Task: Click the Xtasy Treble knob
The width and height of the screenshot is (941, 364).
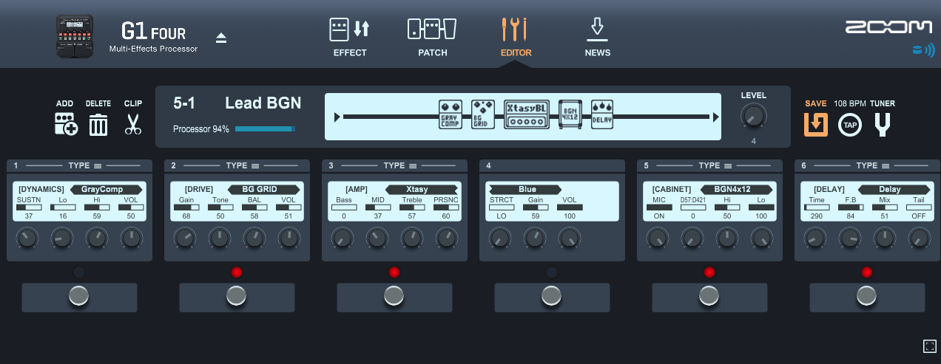Action: tap(412, 238)
